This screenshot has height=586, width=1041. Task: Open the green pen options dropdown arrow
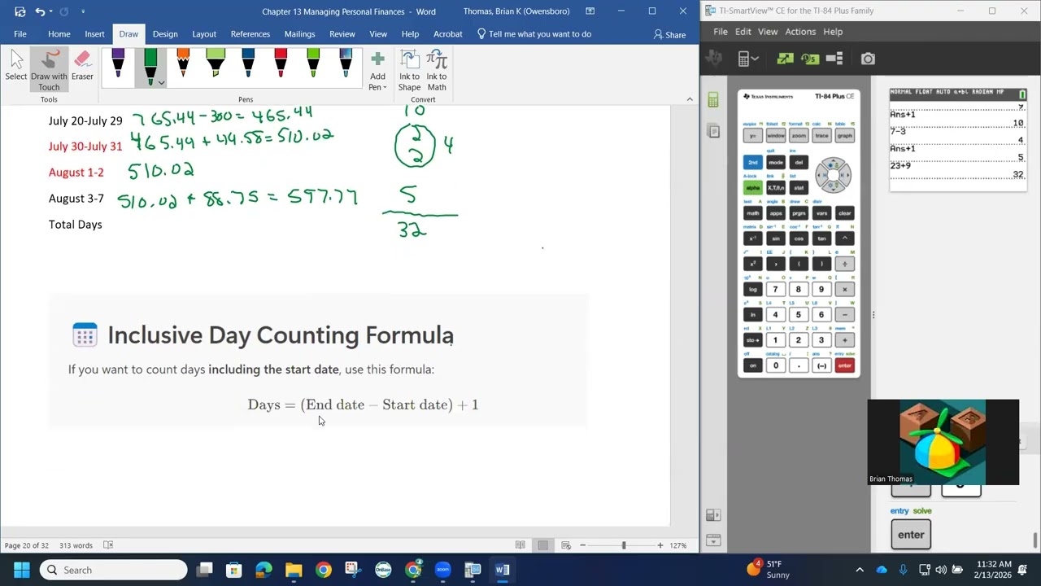[x=161, y=82]
